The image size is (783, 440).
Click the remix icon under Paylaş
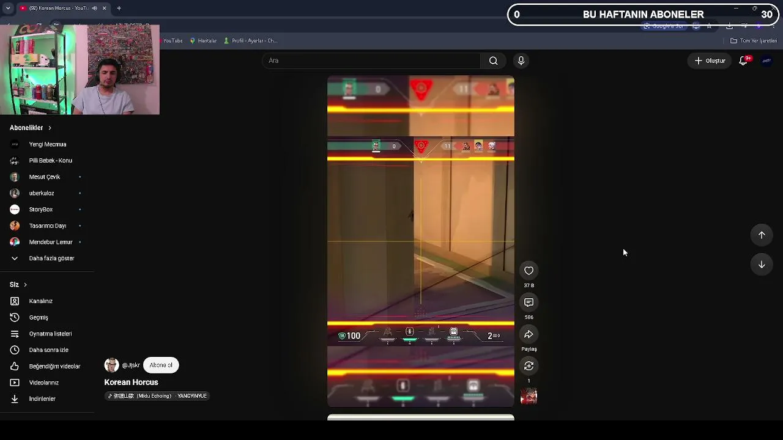pyautogui.click(x=529, y=366)
